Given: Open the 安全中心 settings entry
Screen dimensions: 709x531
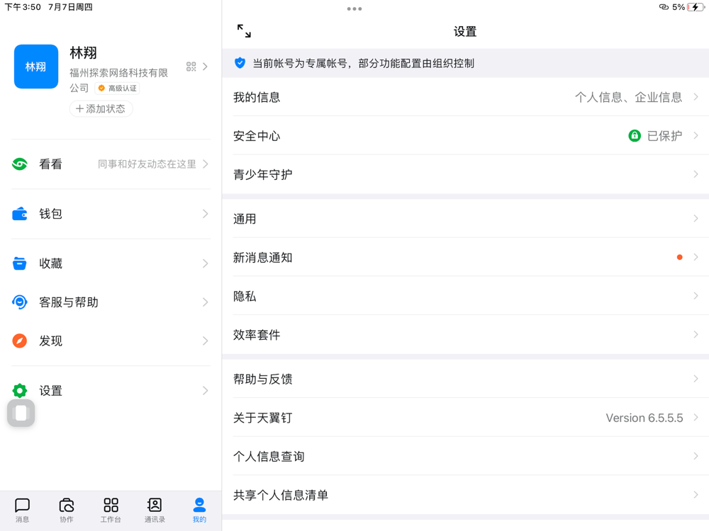Looking at the screenshot, I should (x=465, y=135).
